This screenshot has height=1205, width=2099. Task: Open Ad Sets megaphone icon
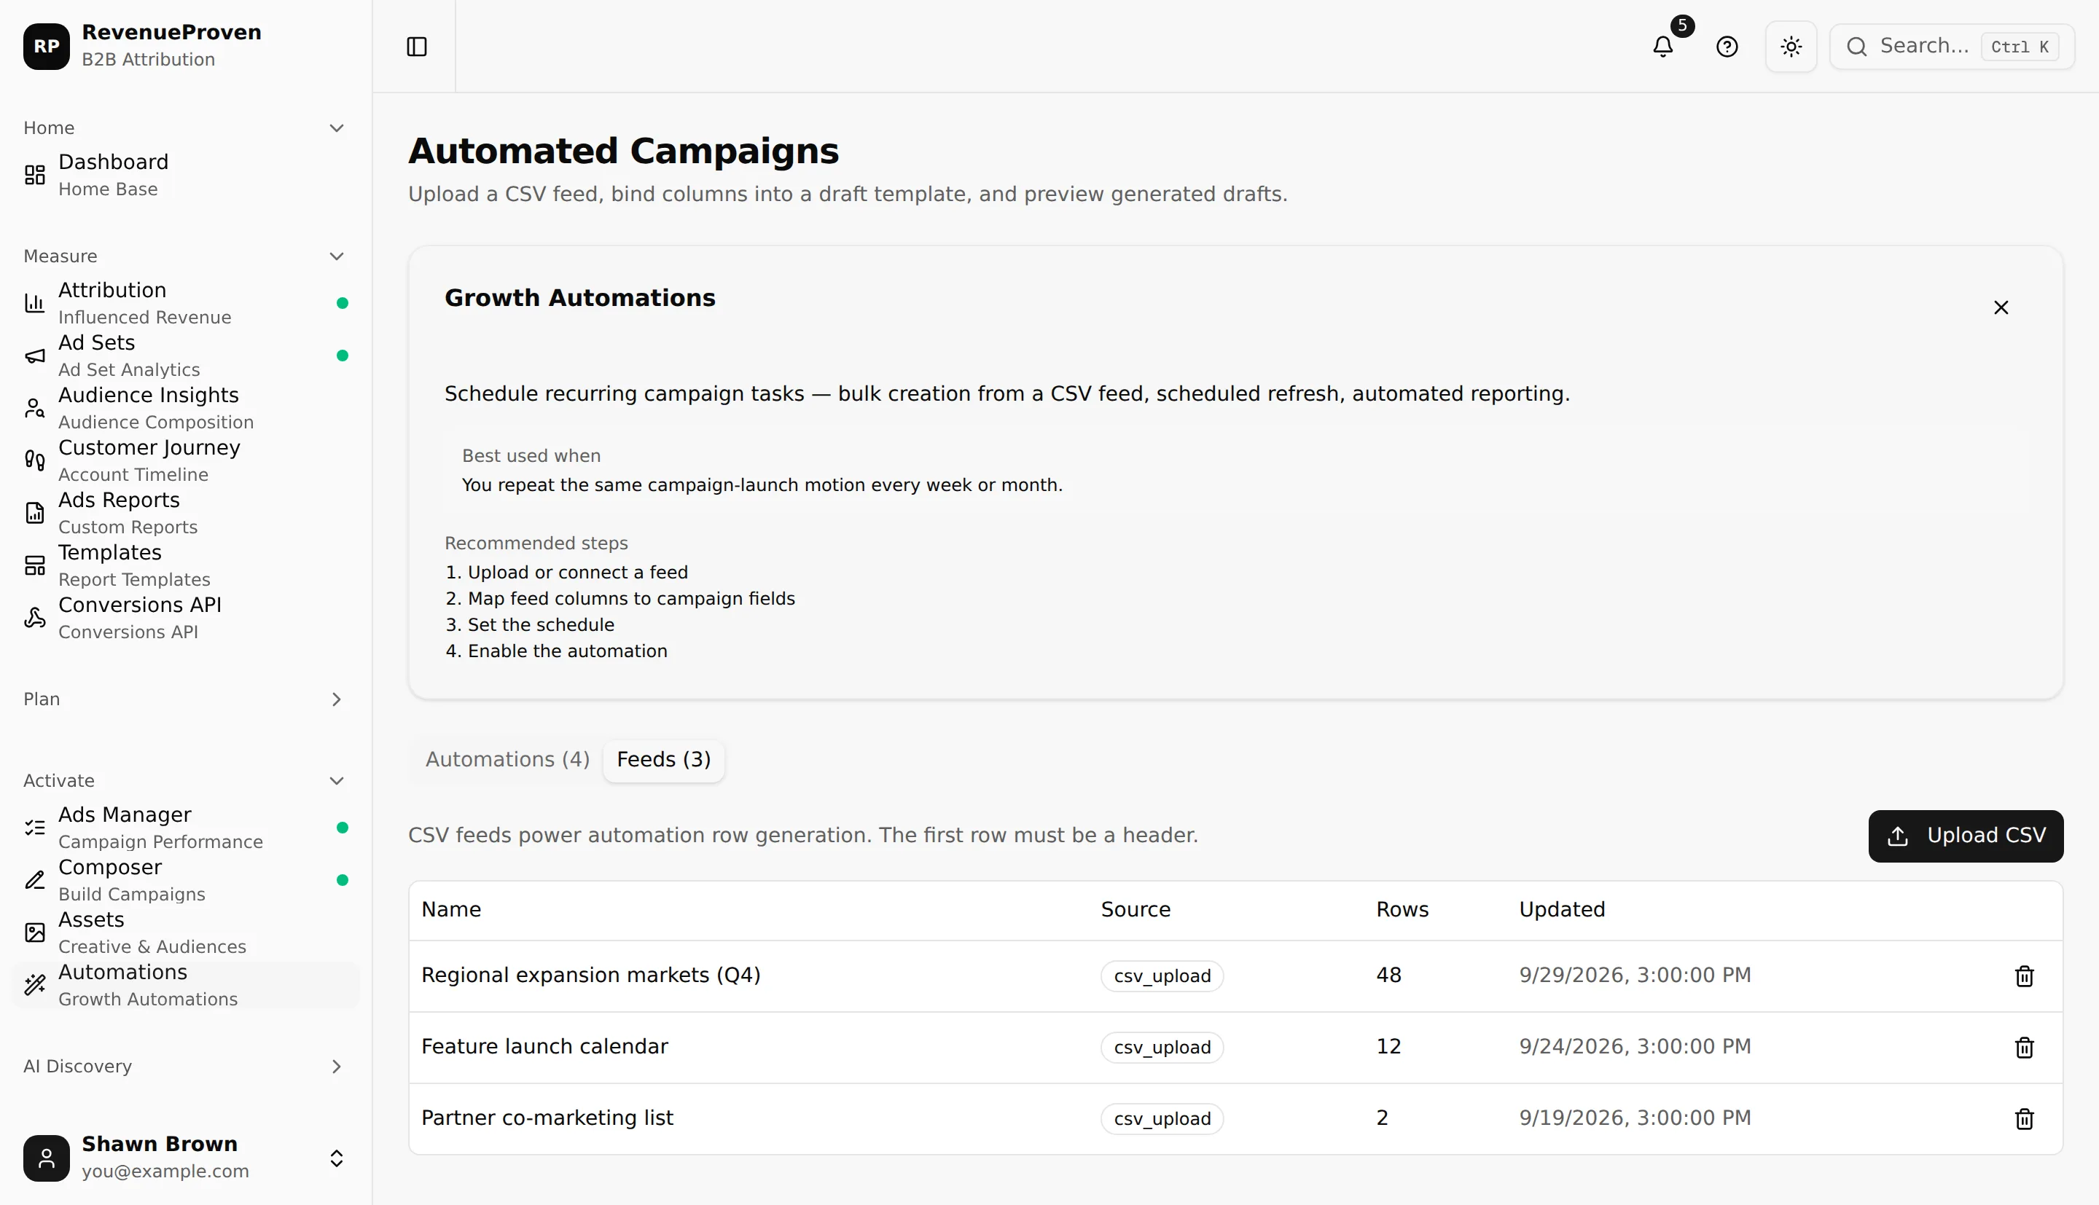click(35, 356)
